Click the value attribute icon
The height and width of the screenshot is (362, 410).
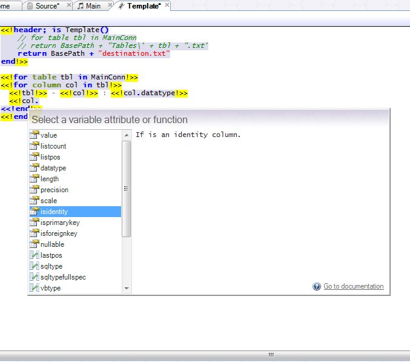(35, 135)
